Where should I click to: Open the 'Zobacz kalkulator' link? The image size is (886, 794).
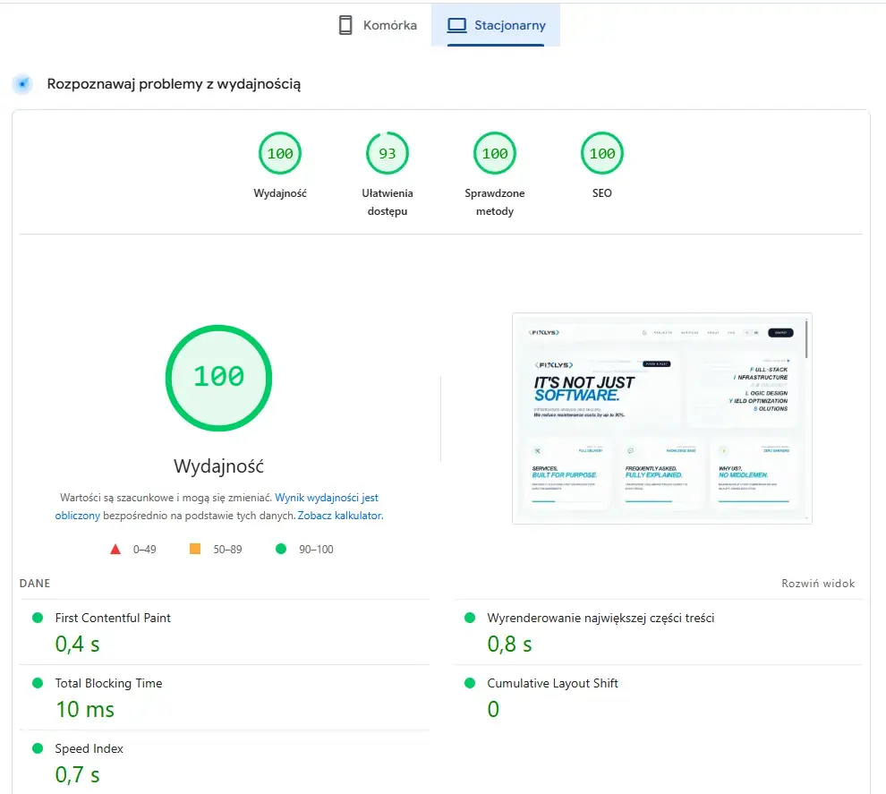point(339,516)
